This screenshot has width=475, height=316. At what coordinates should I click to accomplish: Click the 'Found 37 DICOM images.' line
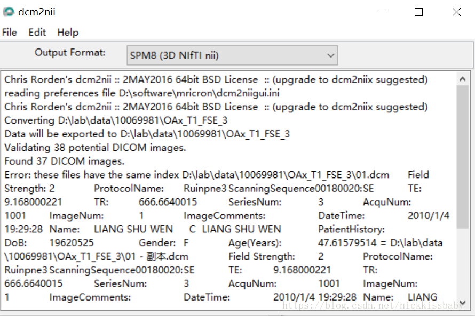click(64, 161)
